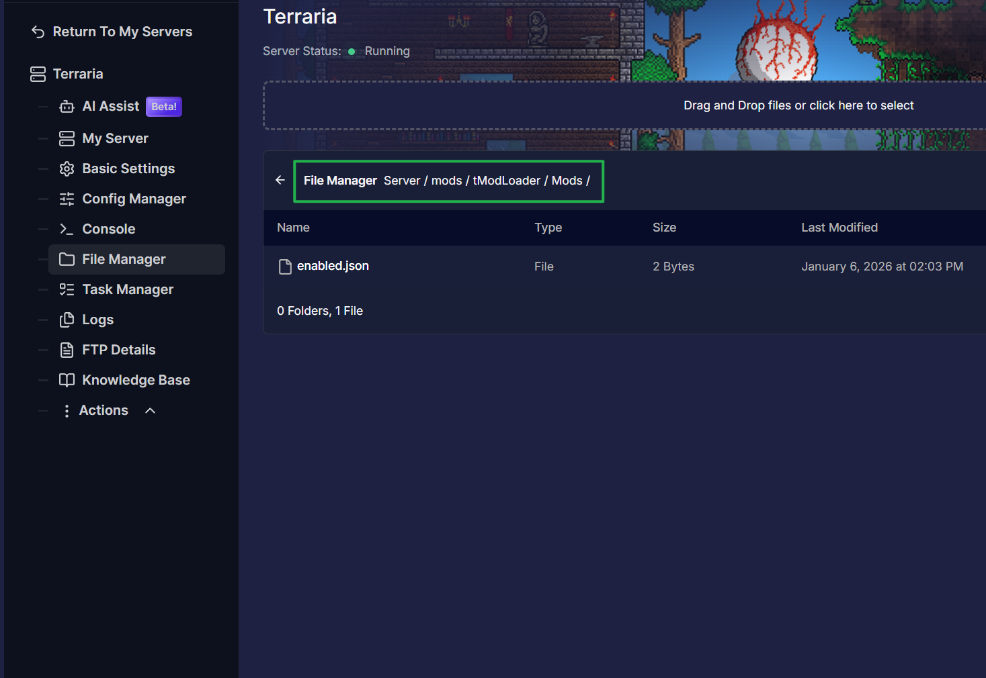Screen dimensions: 986x678
Task: Open the enabled.json file
Action: 333,266
